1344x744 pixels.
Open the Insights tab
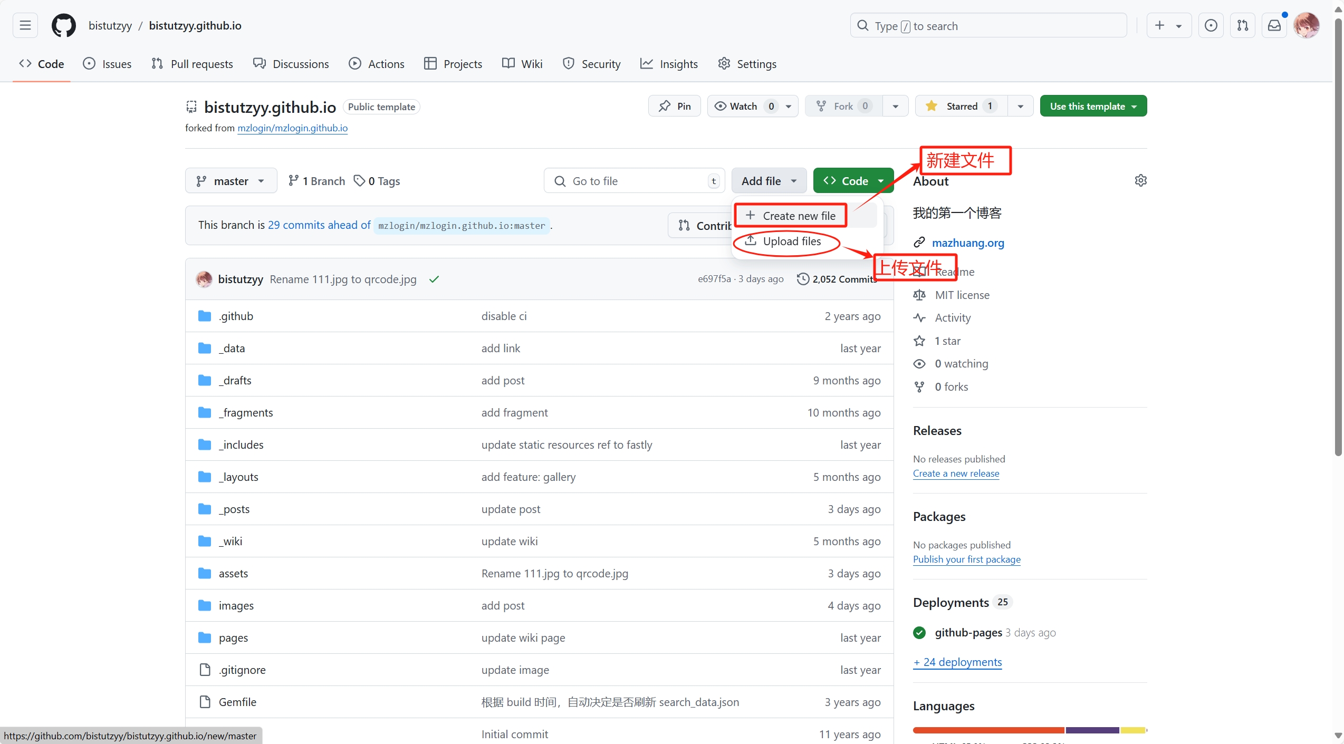coord(669,64)
